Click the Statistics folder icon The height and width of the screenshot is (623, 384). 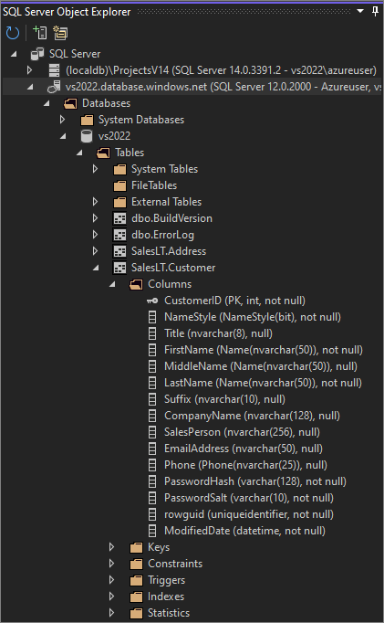136,613
